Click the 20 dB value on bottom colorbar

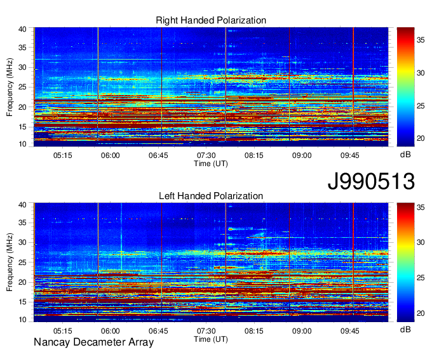click(421, 313)
